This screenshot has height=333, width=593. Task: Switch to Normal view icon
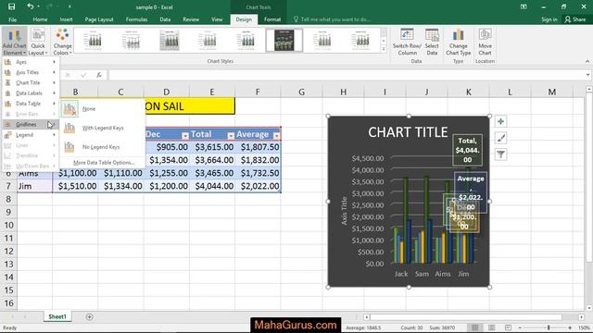coord(474,327)
